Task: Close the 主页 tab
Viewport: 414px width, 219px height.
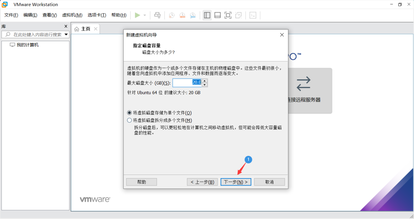Action: click(x=95, y=29)
